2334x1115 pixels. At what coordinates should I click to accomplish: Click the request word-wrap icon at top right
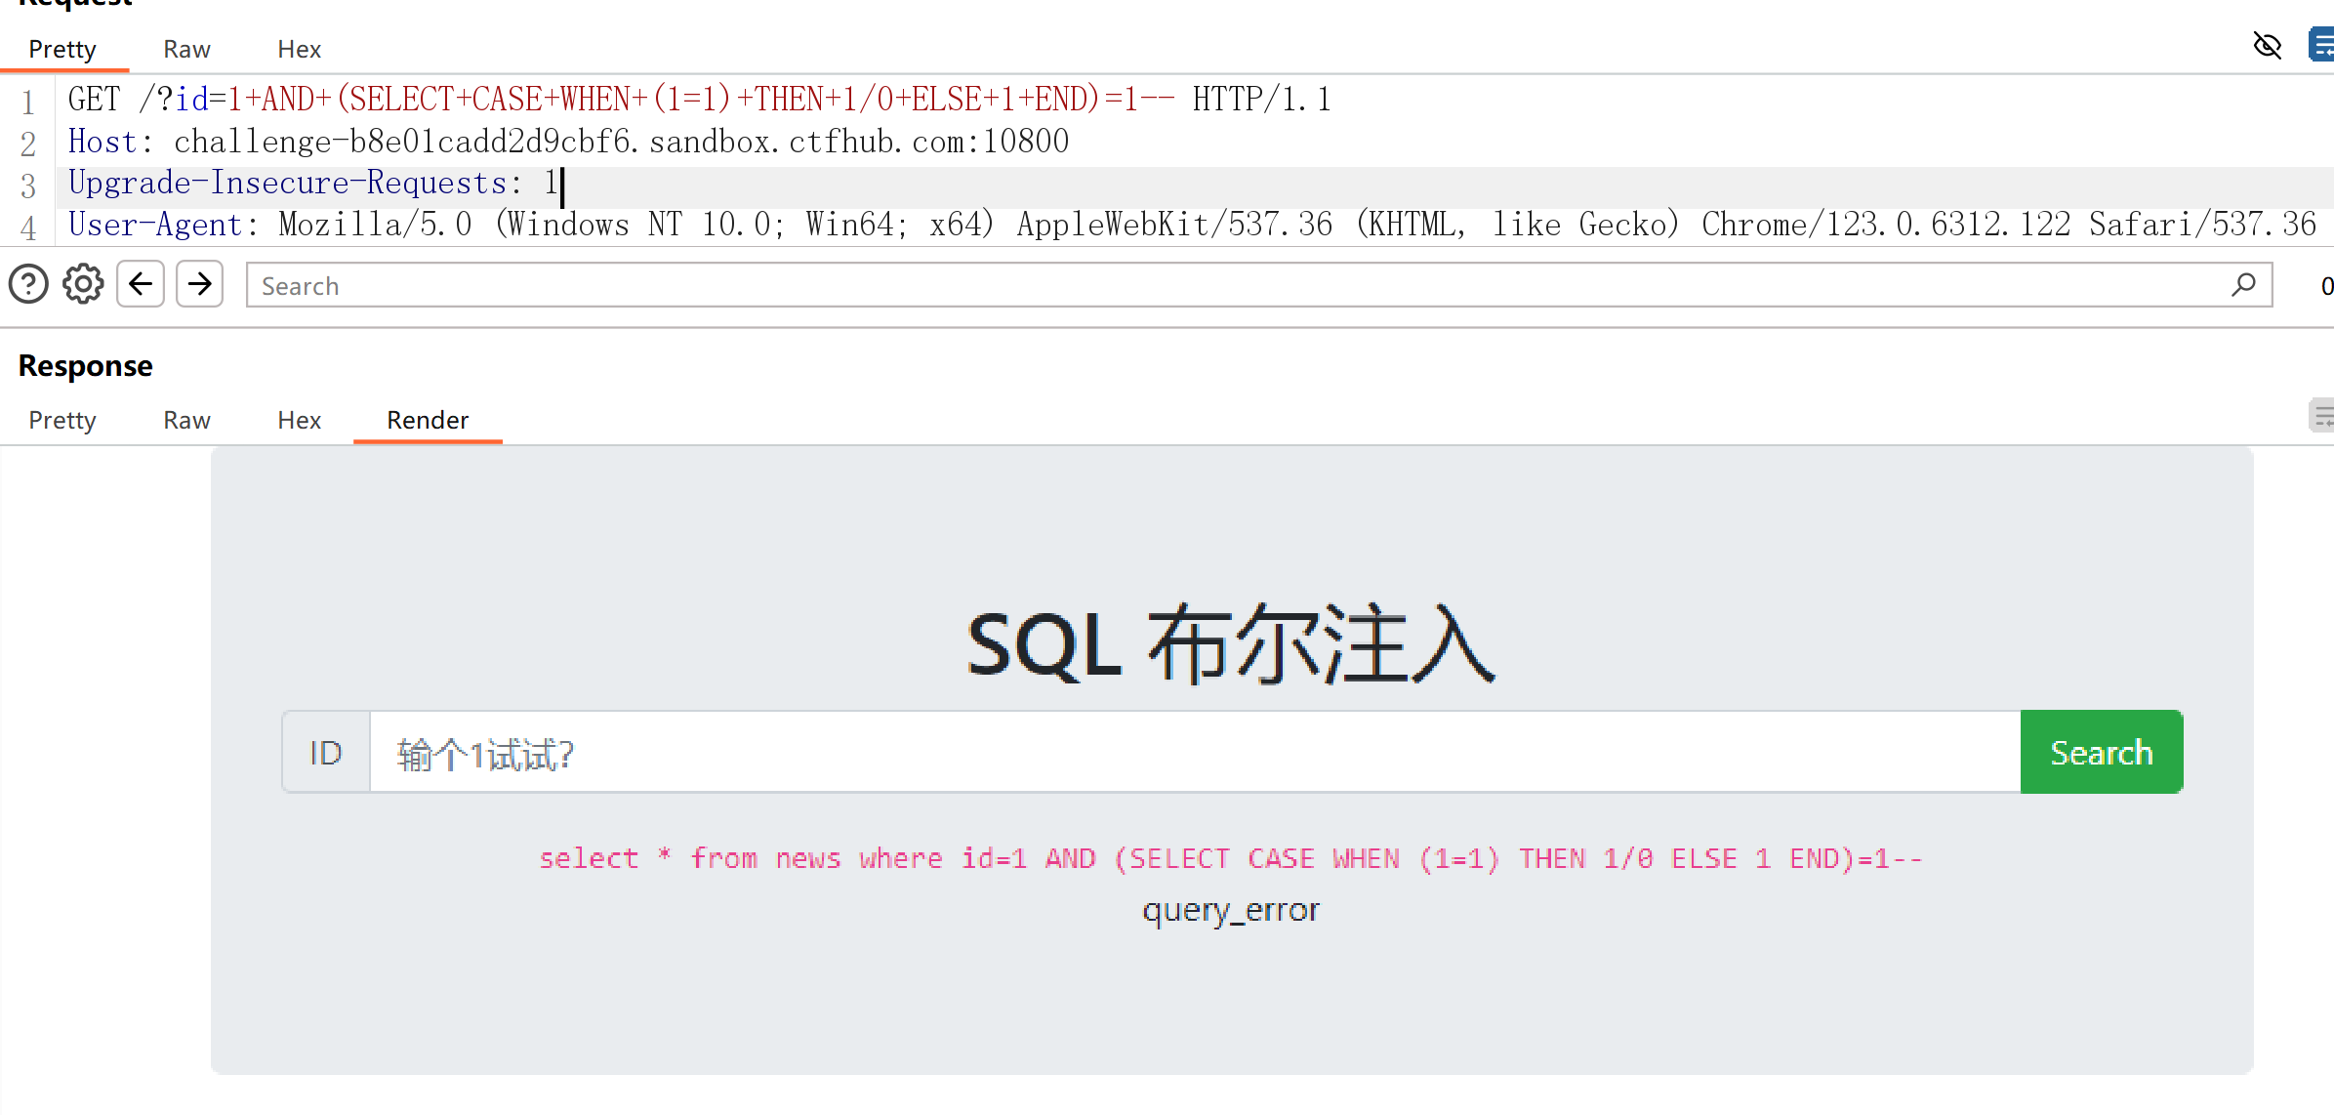coord(2321,46)
